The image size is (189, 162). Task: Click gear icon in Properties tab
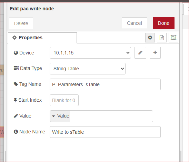[x=14, y=38]
